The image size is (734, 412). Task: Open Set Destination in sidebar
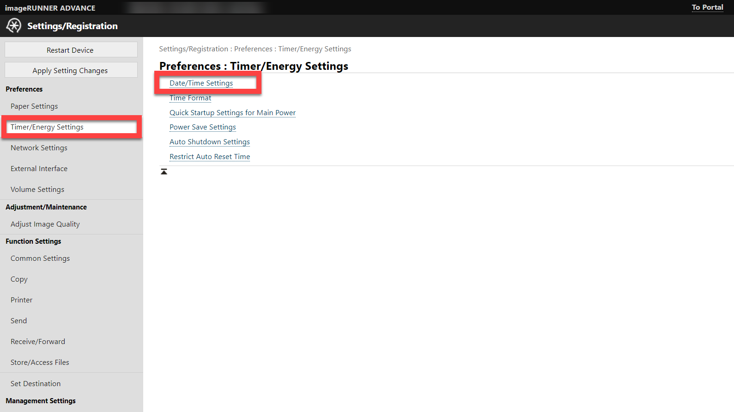tap(36, 384)
